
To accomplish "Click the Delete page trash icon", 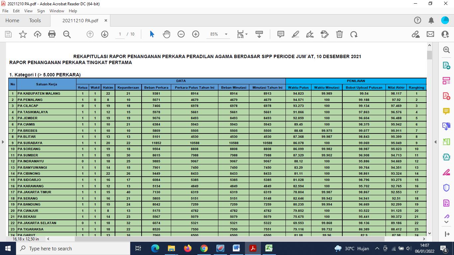I will coord(339,34).
